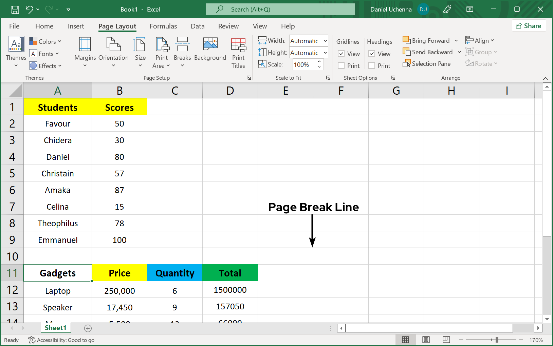Expand the Height dropdown
The image size is (553, 346).
coord(325,53)
